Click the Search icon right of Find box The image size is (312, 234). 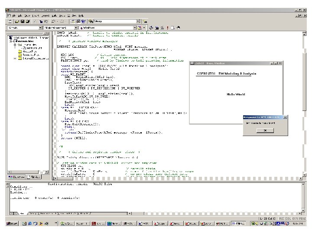pyautogui.click(x=145, y=21)
